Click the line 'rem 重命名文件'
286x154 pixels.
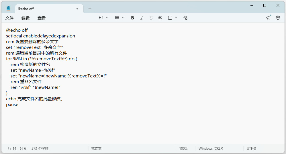pyautogui.click(x=26, y=82)
